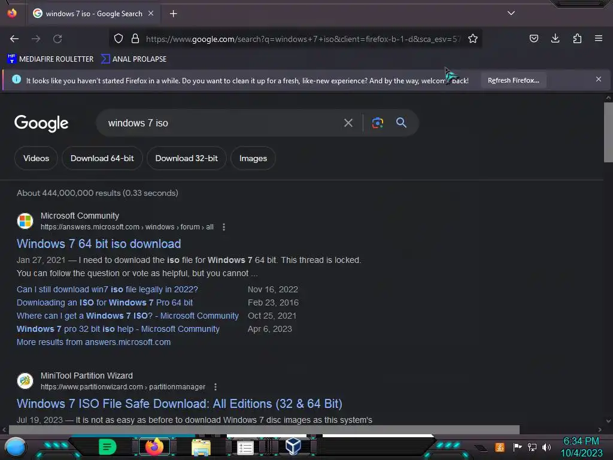This screenshot has height=460, width=613.
Task: Filter results by Videos
Action: (x=36, y=158)
